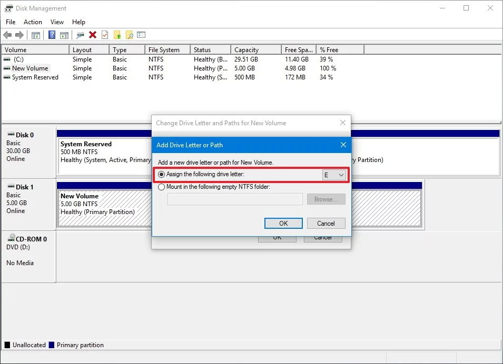This screenshot has height=364, width=503.
Task: Open the File menu
Action: point(11,22)
